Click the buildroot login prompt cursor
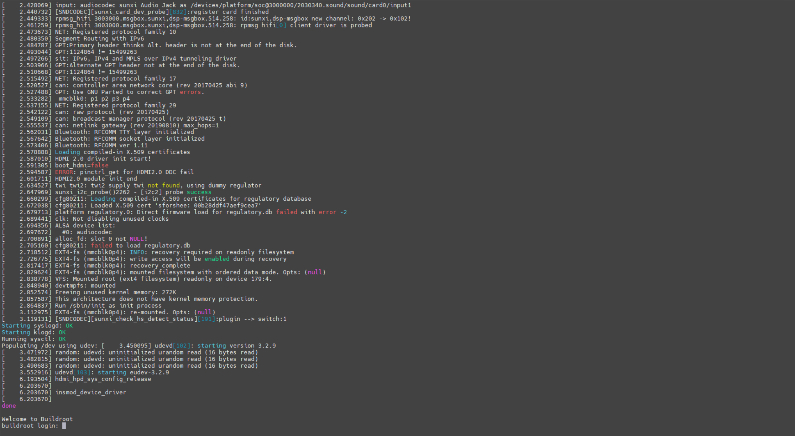Viewport: 795px width, 436px height. click(64, 426)
